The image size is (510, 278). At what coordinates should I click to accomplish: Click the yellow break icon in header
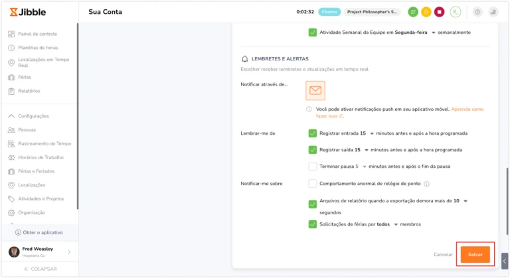(426, 12)
